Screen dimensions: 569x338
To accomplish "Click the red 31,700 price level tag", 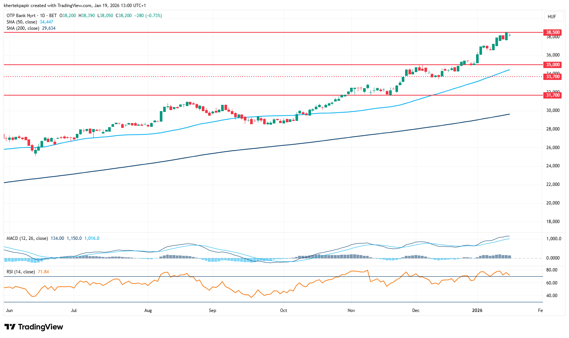I will (553, 95).
